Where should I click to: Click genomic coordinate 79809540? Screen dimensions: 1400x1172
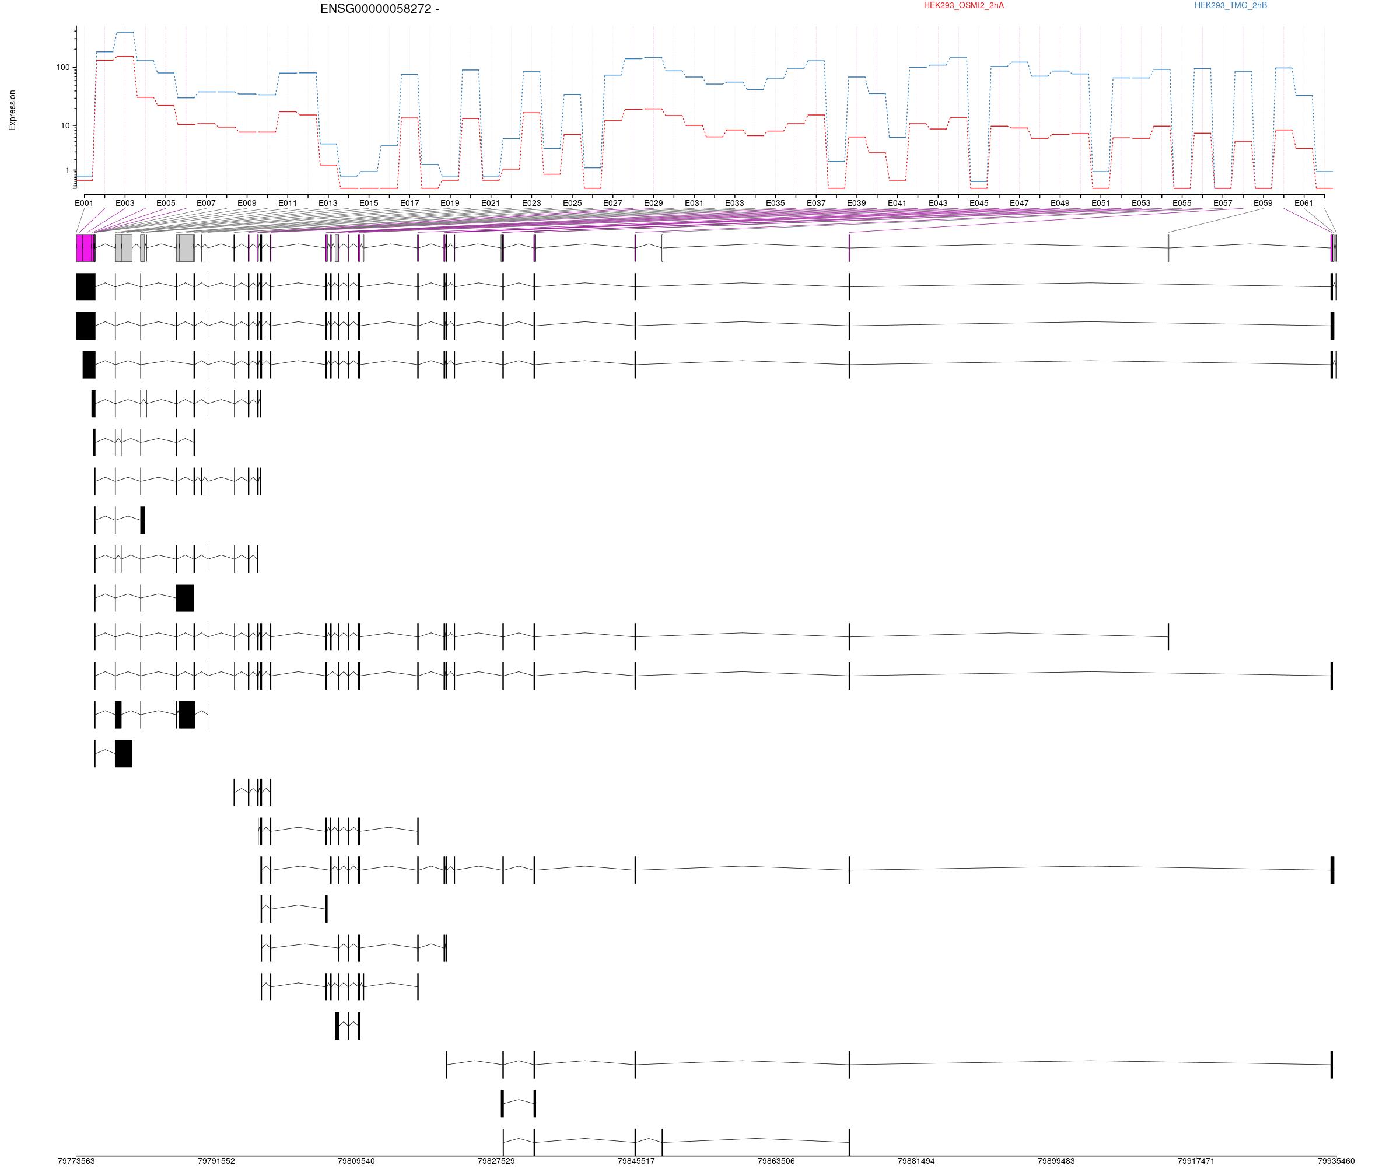tap(356, 1161)
